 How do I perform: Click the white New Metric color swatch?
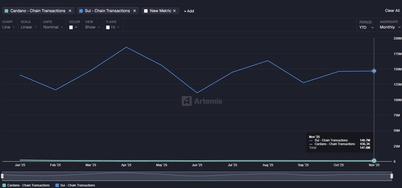tap(146, 11)
